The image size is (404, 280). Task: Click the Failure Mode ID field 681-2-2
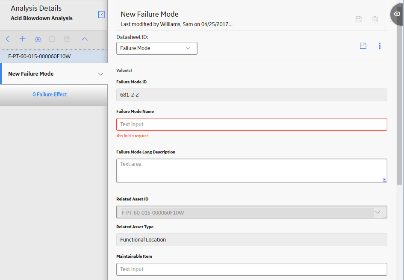pos(251,95)
